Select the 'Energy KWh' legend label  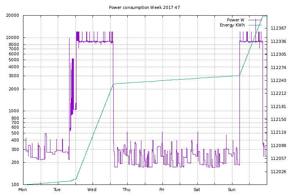pyautogui.click(x=232, y=25)
